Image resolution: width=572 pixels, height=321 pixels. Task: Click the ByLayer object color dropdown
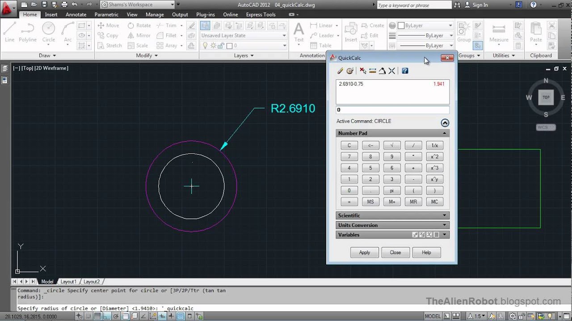(425, 25)
